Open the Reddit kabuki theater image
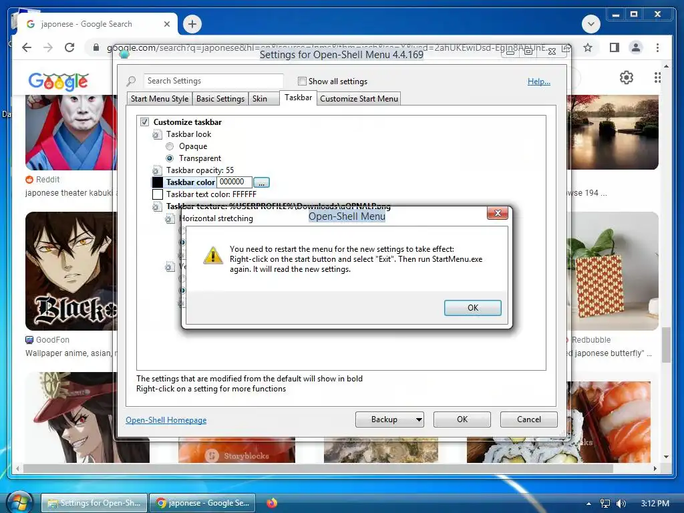This screenshot has height=513, width=684. 71,133
